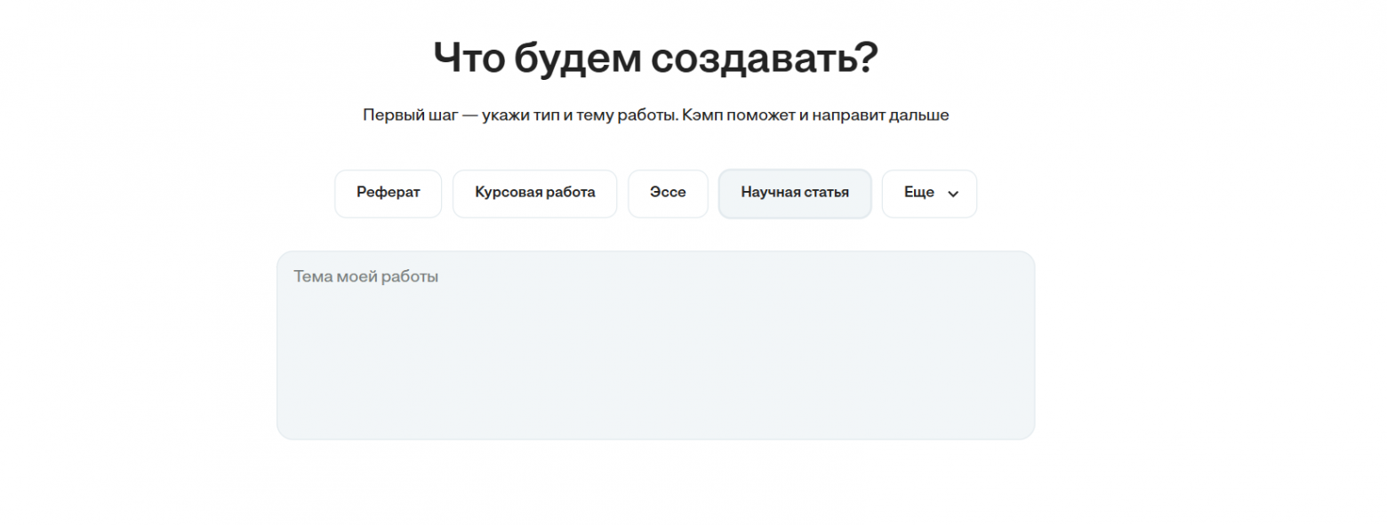
Task: Deselect the highlighted Научная статья option
Action: (x=794, y=193)
